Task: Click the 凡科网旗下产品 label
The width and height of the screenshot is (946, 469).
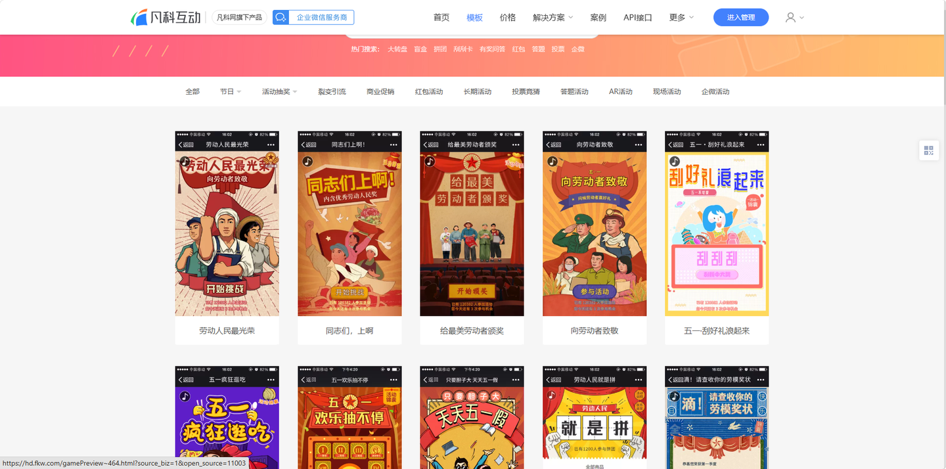Action: [240, 18]
